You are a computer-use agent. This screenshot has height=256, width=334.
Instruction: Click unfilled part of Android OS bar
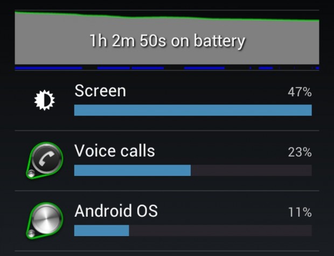tap(220, 231)
